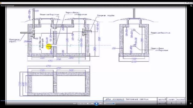Adjust the volume slider in the player controls
Screen dimensions: 193x108
click(111, 103)
